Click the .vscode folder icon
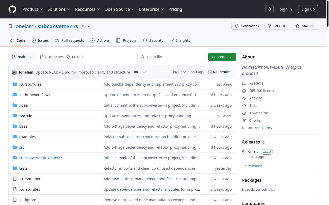Image resolution: width=329 pixels, height=205 pixels. coord(15,116)
